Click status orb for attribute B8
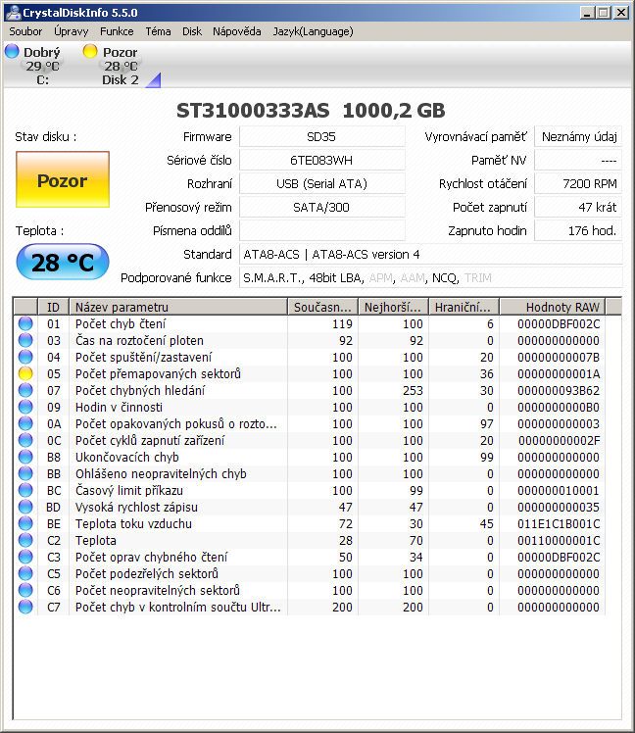Viewport: 635px width, 733px height. click(x=25, y=457)
